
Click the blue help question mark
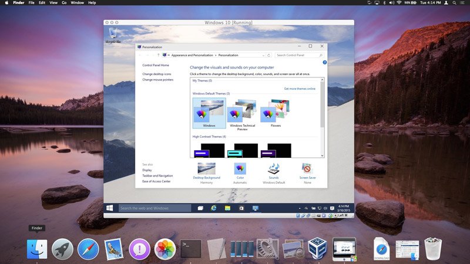point(325,62)
